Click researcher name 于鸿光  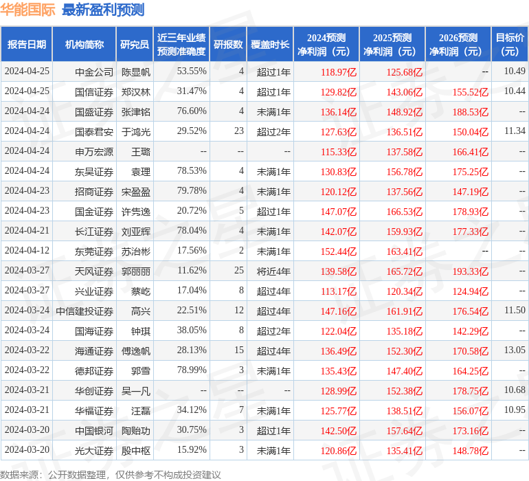tap(136, 132)
